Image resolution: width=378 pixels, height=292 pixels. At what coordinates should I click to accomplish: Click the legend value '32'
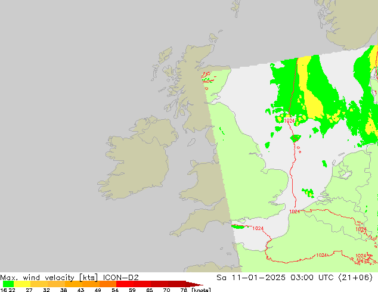coord(47,290)
